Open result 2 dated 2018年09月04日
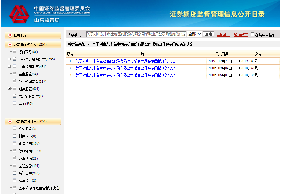This screenshot has width=290, height=194. click(x=125, y=68)
